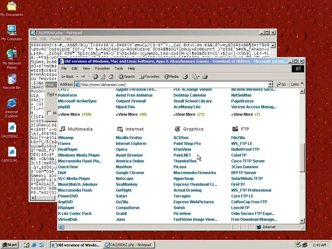Click the Forward arrow in Internet Explorer
This screenshot has width=332, height=249.
coord(83,77)
